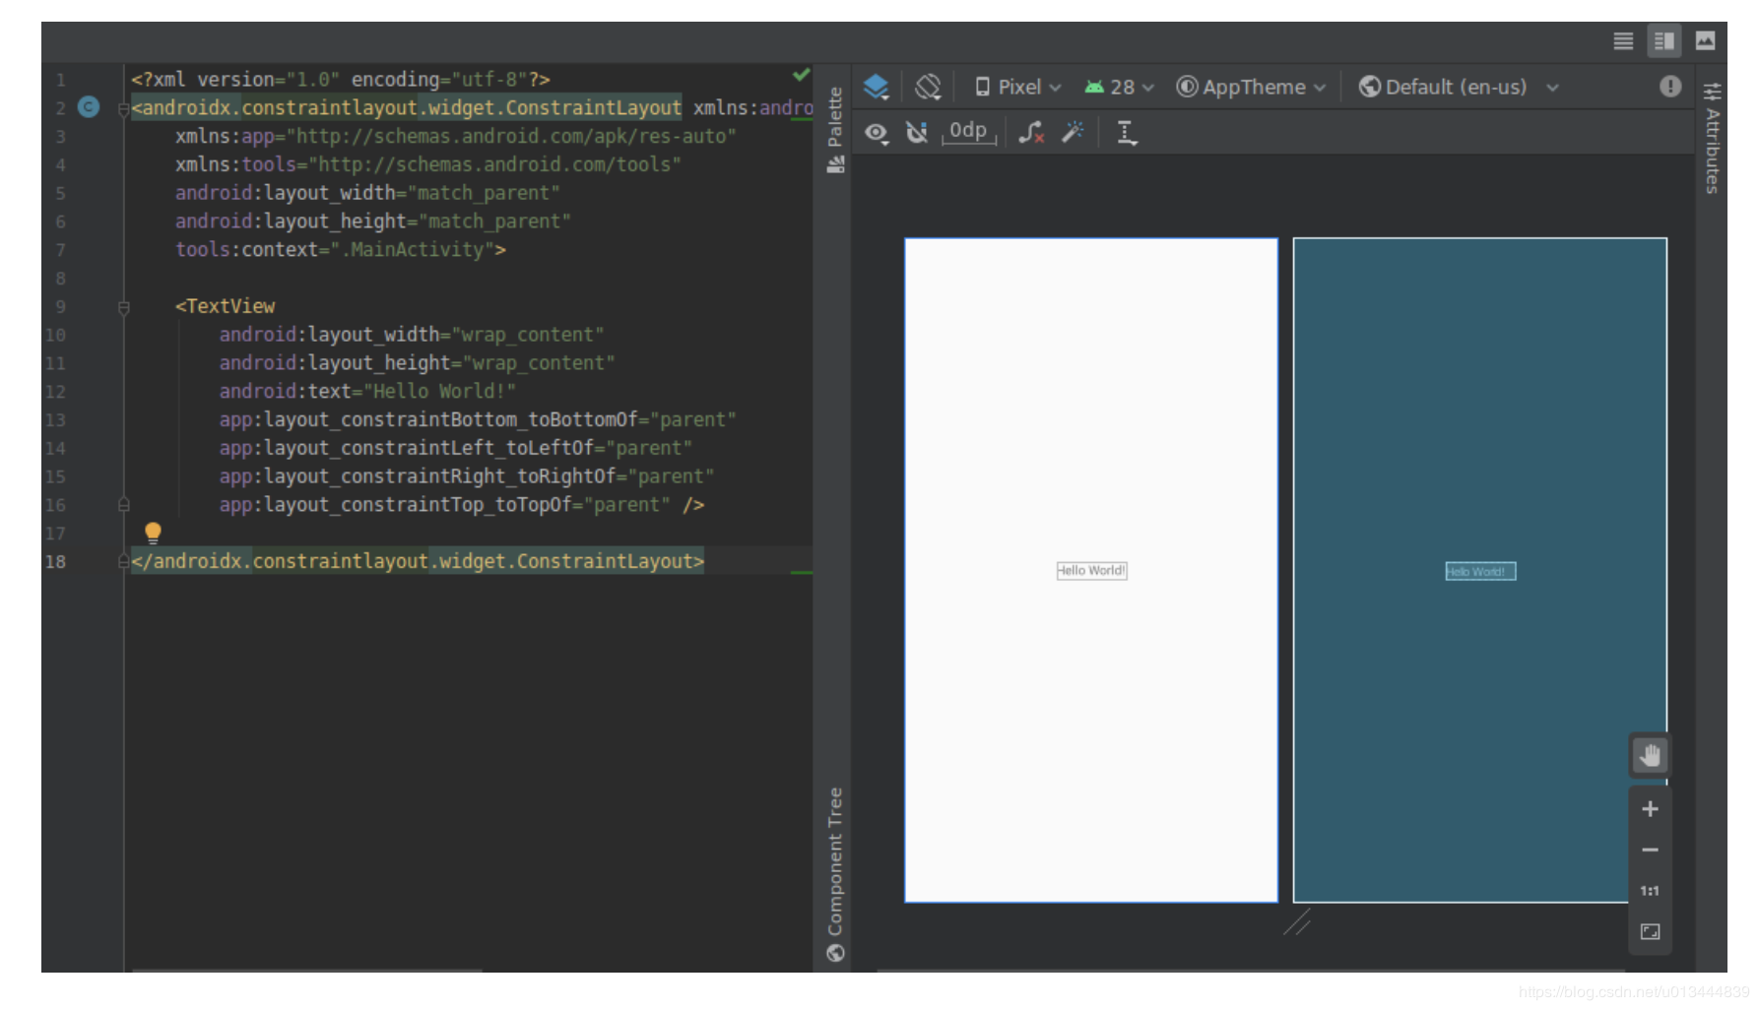Click the layout_constraintLeft_toLeftOf line
The image size is (1759, 1010).
coord(456,449)
